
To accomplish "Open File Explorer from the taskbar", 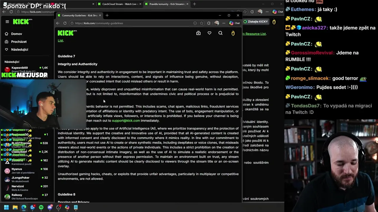I will (15, 207).
